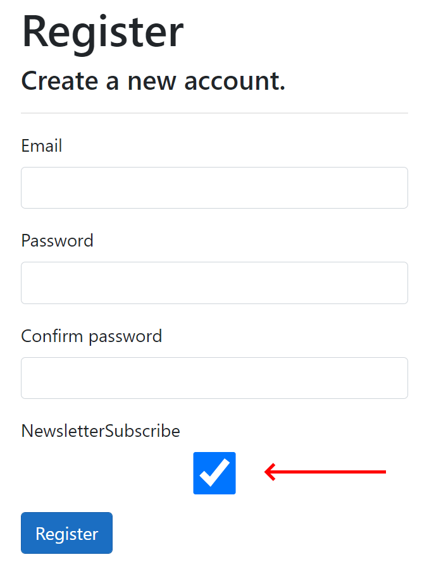The image size is (429, 581).
Task: Focus the Password input field
Action: click(214, 283)
